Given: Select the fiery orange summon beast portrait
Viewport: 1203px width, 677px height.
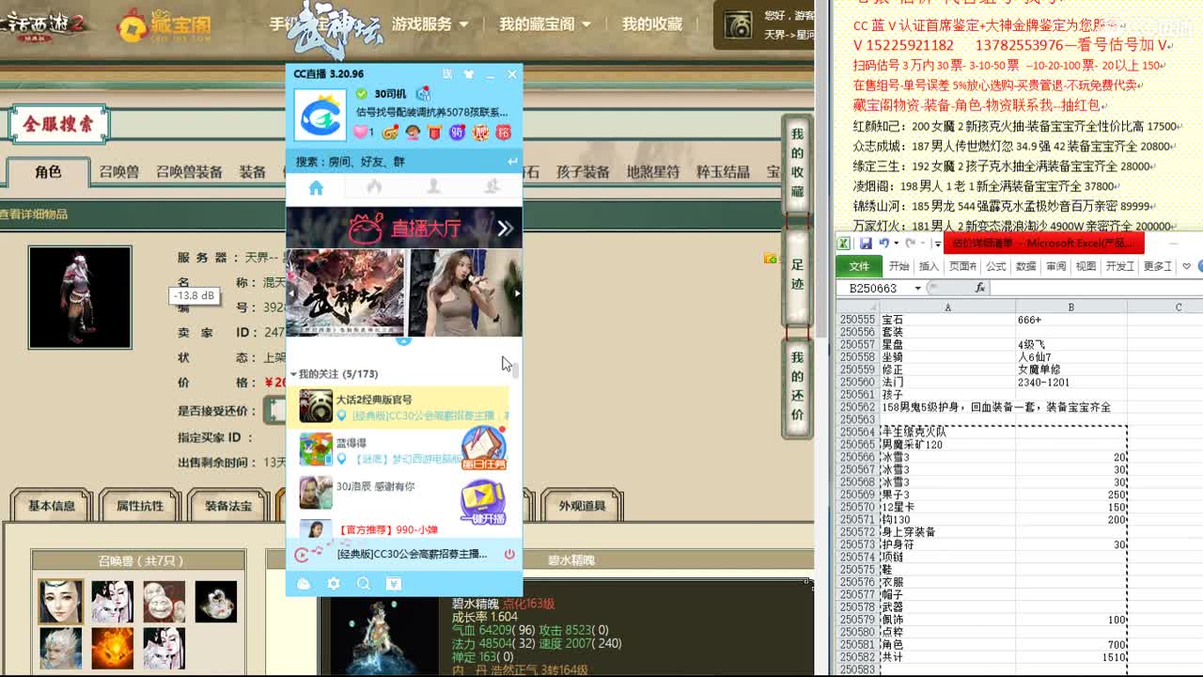Looking at the screenshot, I should (x=112, y=649).
